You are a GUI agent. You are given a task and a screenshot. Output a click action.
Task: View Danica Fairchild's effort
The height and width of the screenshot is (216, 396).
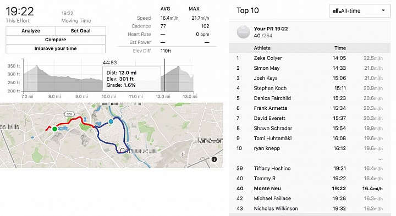[310, 98]
